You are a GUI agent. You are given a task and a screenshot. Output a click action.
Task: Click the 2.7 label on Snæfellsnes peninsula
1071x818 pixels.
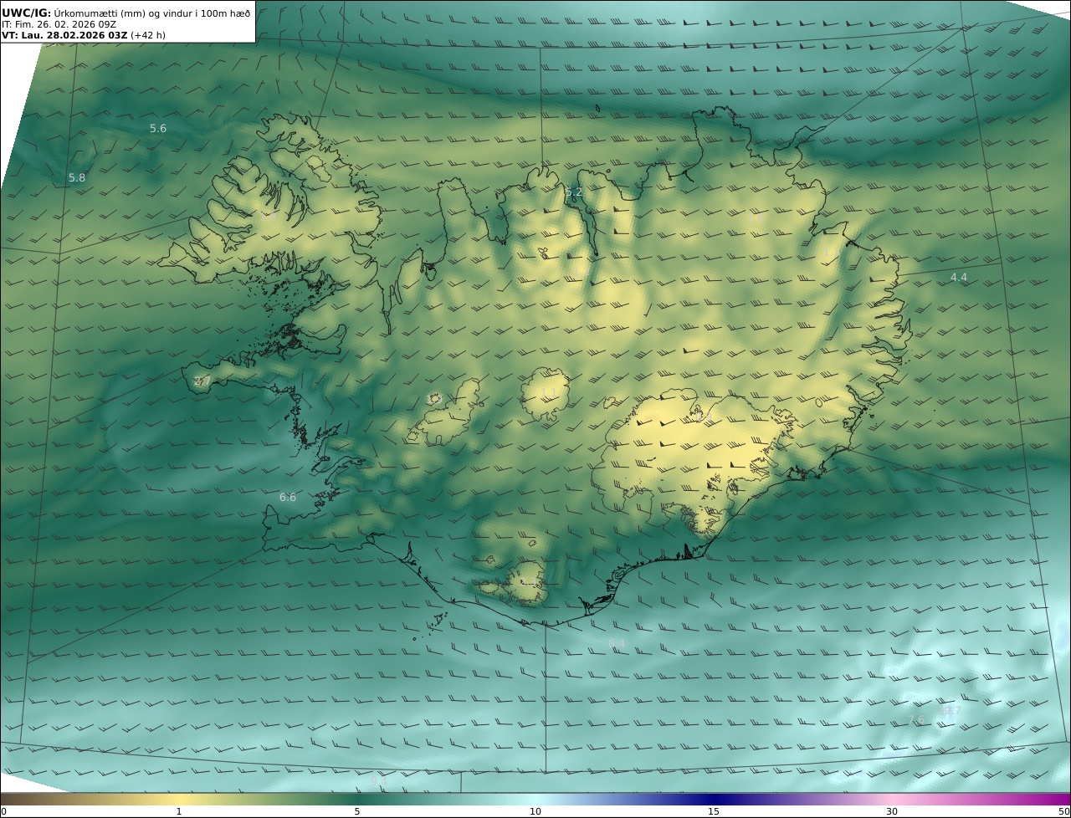202,381
